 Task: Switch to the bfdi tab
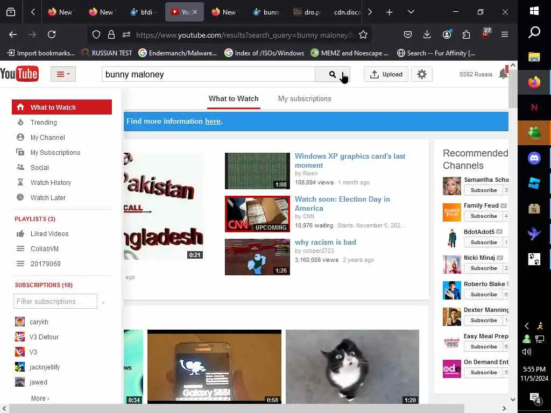[x=143, y=12]
